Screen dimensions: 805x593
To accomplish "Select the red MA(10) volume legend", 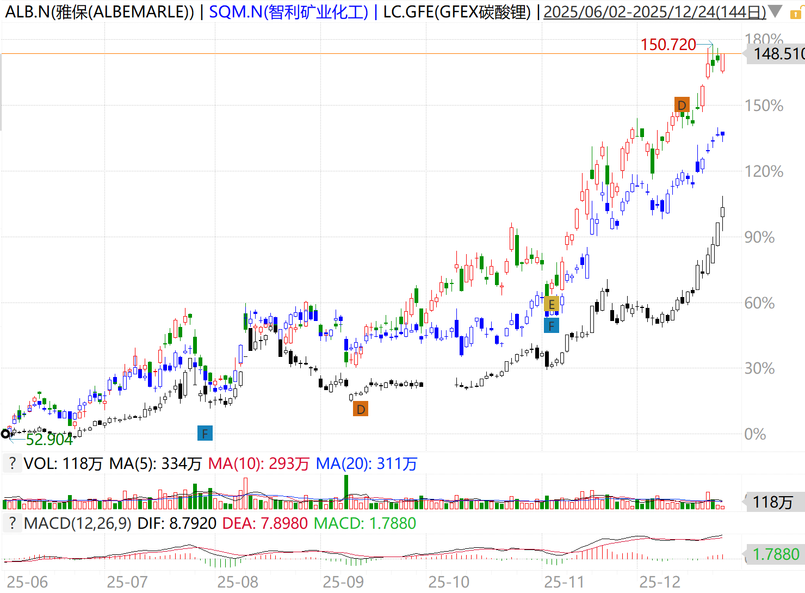I will [x=258, y=464].
